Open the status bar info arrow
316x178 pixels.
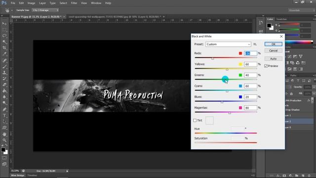point(67,171)
